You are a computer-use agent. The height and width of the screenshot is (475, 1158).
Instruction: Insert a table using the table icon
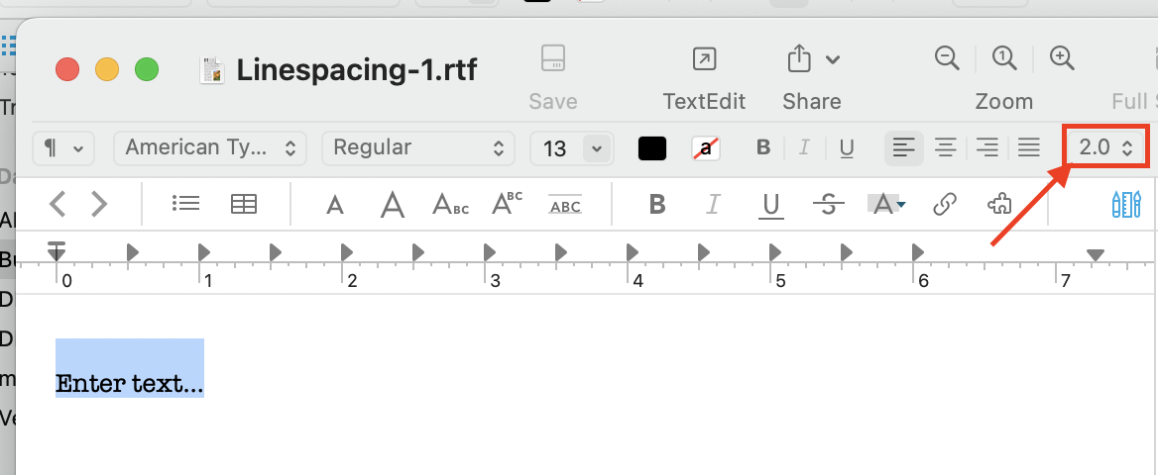click(243, 204)
